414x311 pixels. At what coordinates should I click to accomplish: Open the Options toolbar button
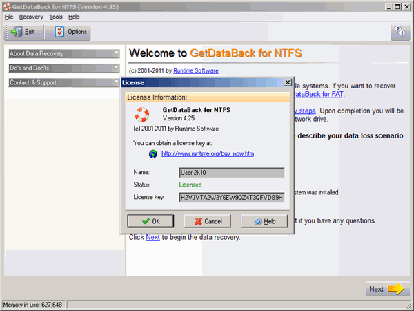[x=68, y=32]
